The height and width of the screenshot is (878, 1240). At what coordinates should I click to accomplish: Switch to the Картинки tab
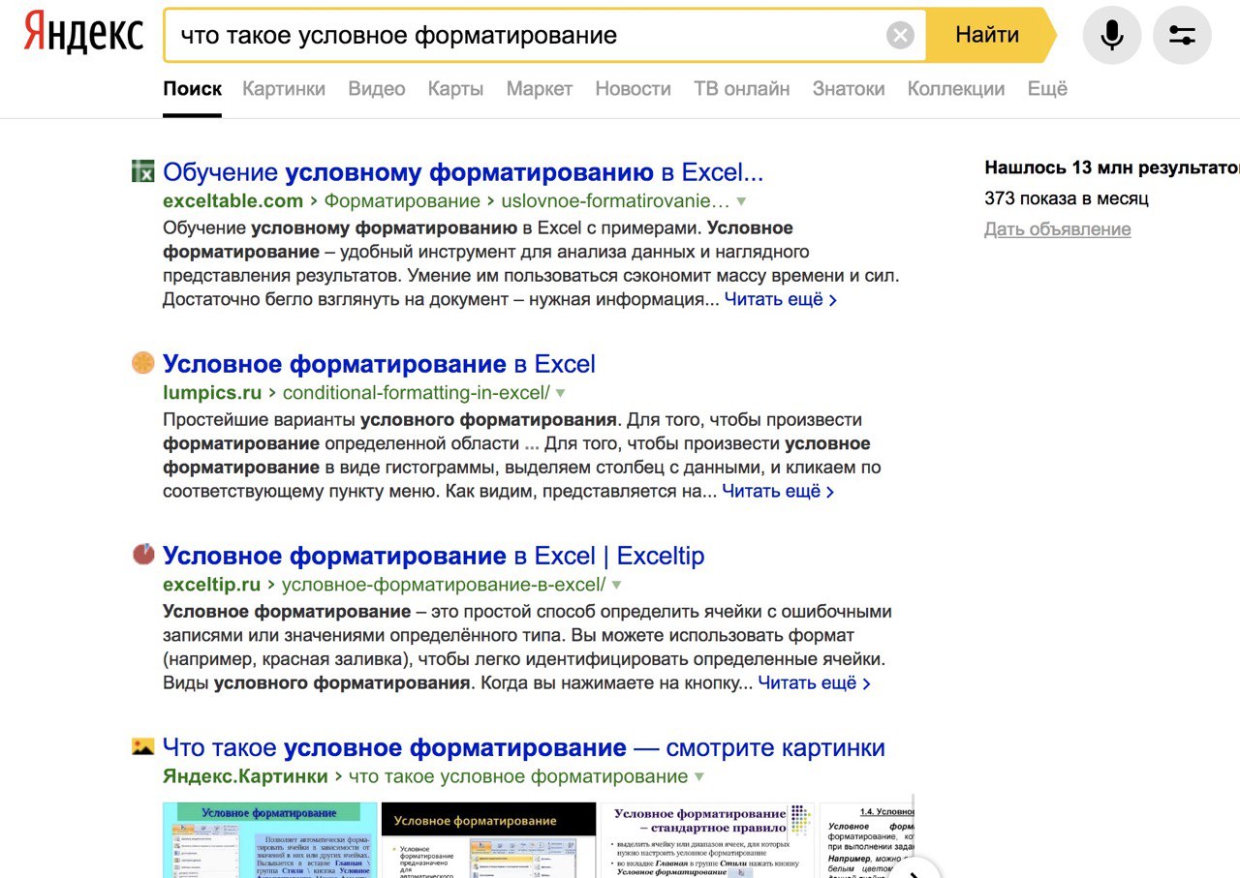(284, 89)
